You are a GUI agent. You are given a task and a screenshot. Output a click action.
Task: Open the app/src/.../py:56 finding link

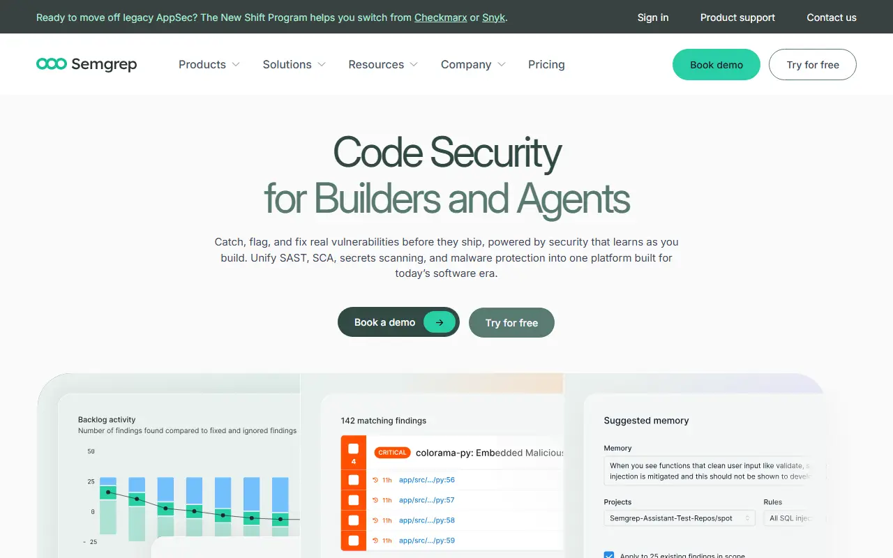(x=427, y=480)
